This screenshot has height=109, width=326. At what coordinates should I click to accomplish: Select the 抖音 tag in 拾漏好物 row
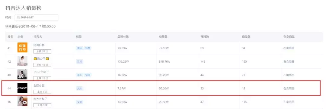point(88,48)
